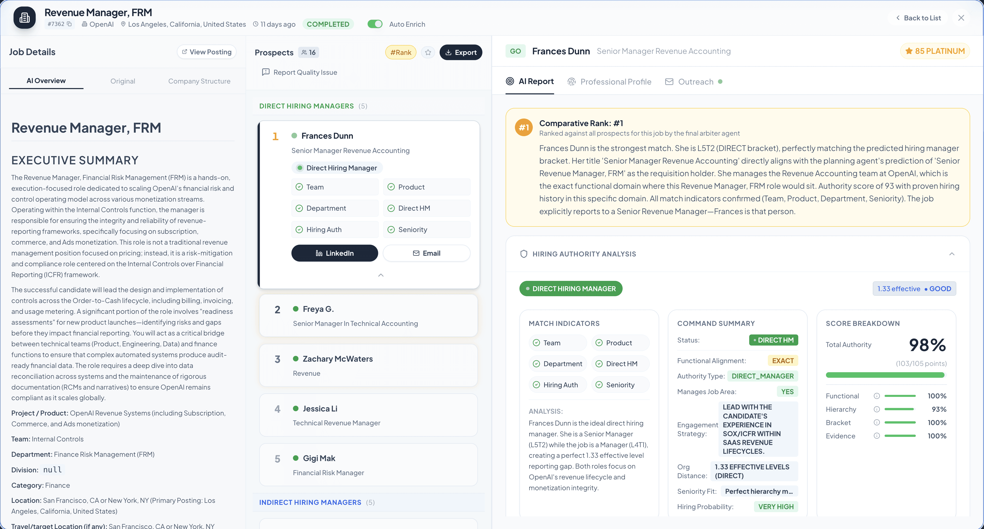Click the Report Quality Issue flag icon

[x=266, y=72]
